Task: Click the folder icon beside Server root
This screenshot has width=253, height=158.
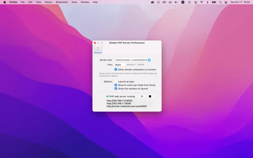Action: (x=149, y=60)
